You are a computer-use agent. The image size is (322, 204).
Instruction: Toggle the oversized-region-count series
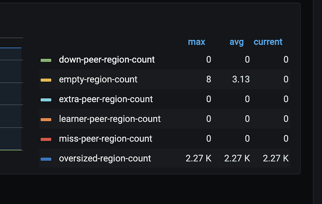coord(105,159)
